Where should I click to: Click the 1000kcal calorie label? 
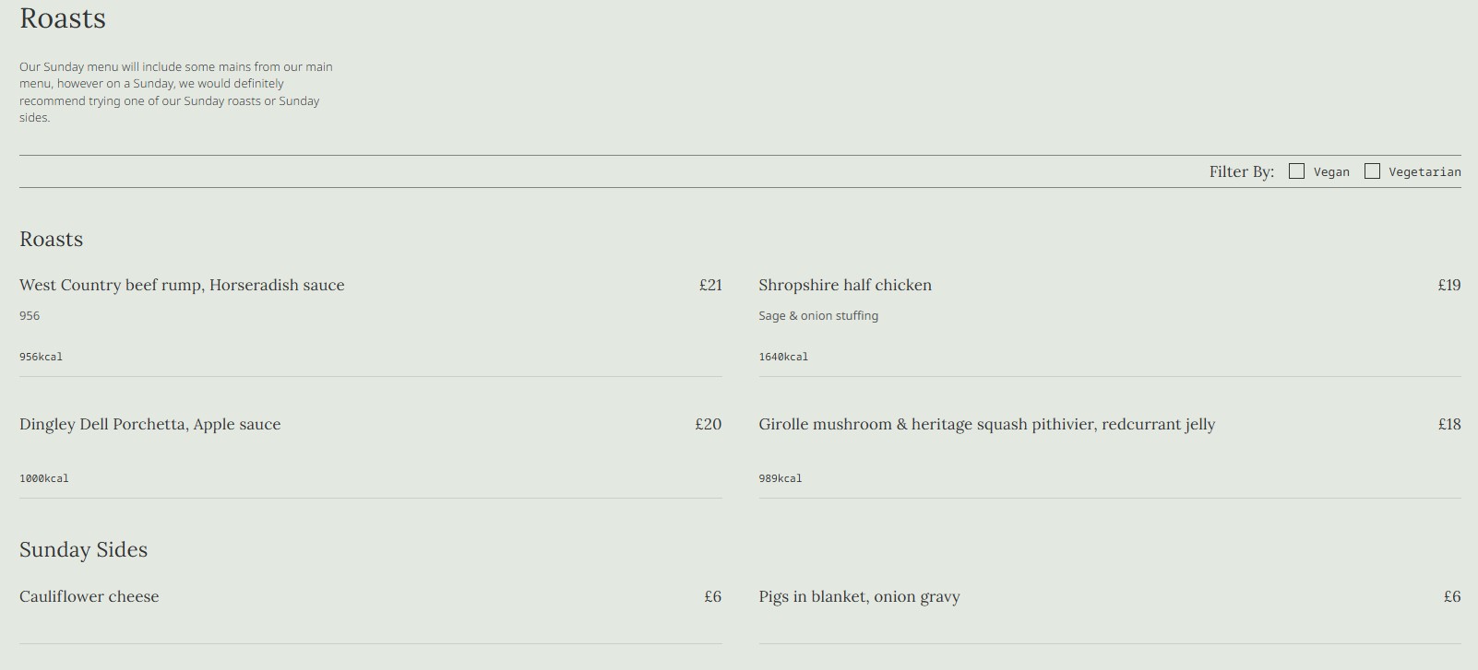pyautogui.click(x=44, y=479)
